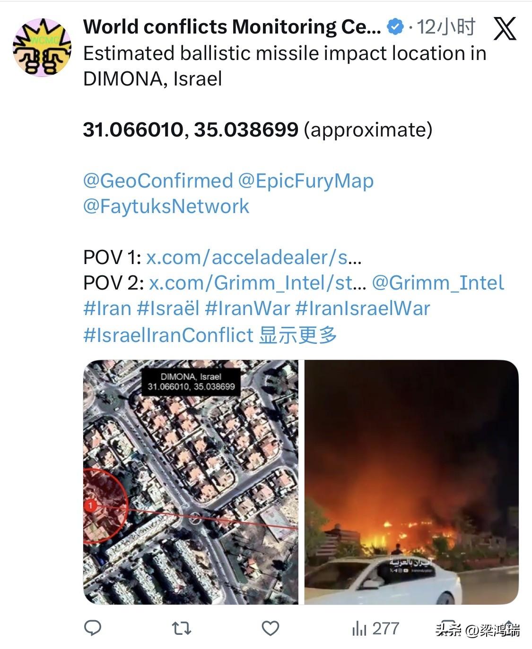Tap the X logo icon
The height and width of the screenshot is (649, 532).
pos(505,28)
